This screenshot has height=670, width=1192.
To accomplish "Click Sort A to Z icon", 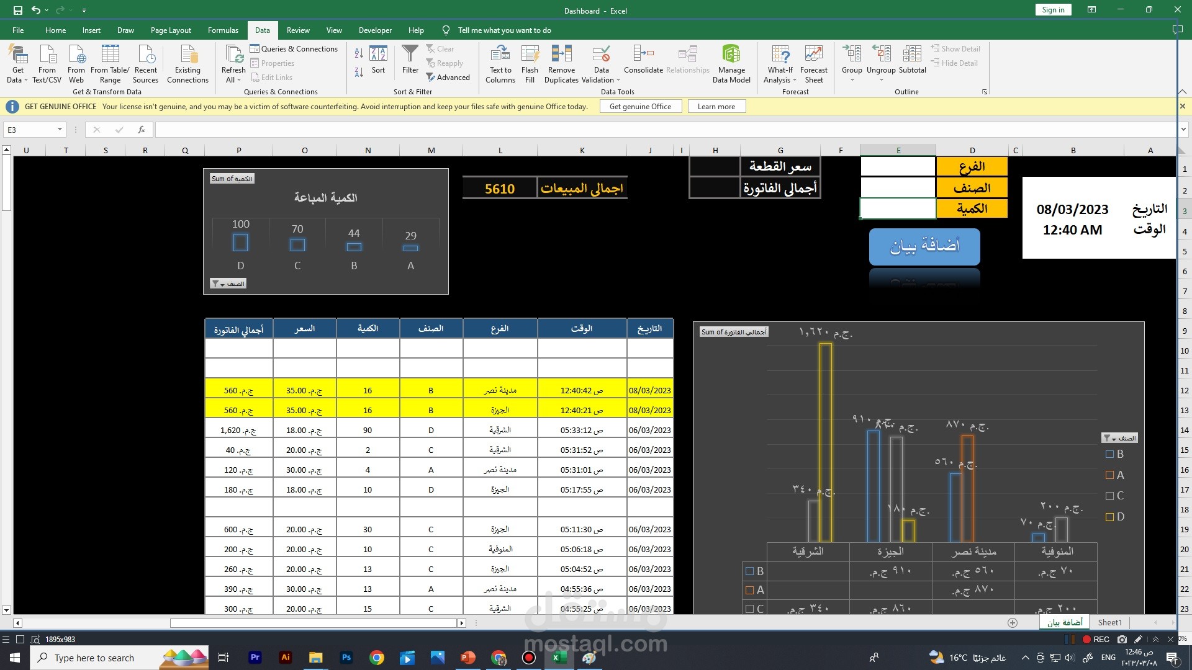I will [x=359, y=54].
